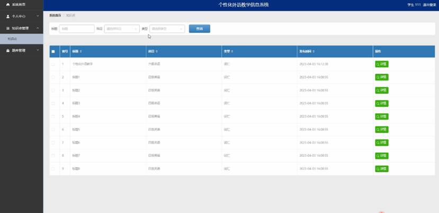Check the checkbox for row 5
This screenshot has height=213, width=439.
pyautogui.click(x=53, y=117)
